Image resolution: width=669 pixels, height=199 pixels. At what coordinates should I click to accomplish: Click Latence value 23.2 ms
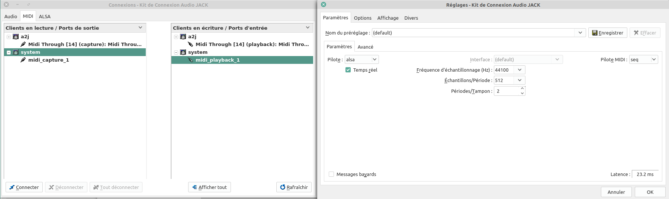pyautogui.click(x=645, y=174)
